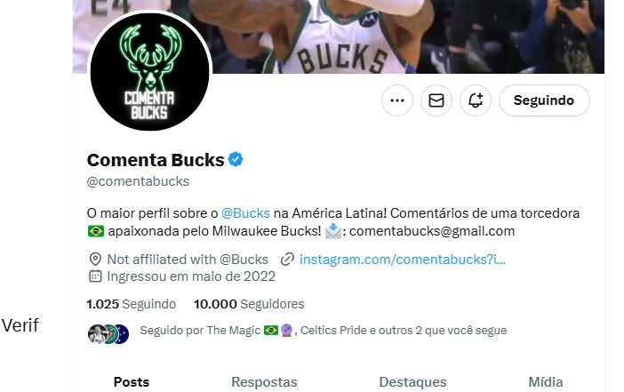Switch to the Destaques tab
The image size is (624, 392).
point(412,382)
